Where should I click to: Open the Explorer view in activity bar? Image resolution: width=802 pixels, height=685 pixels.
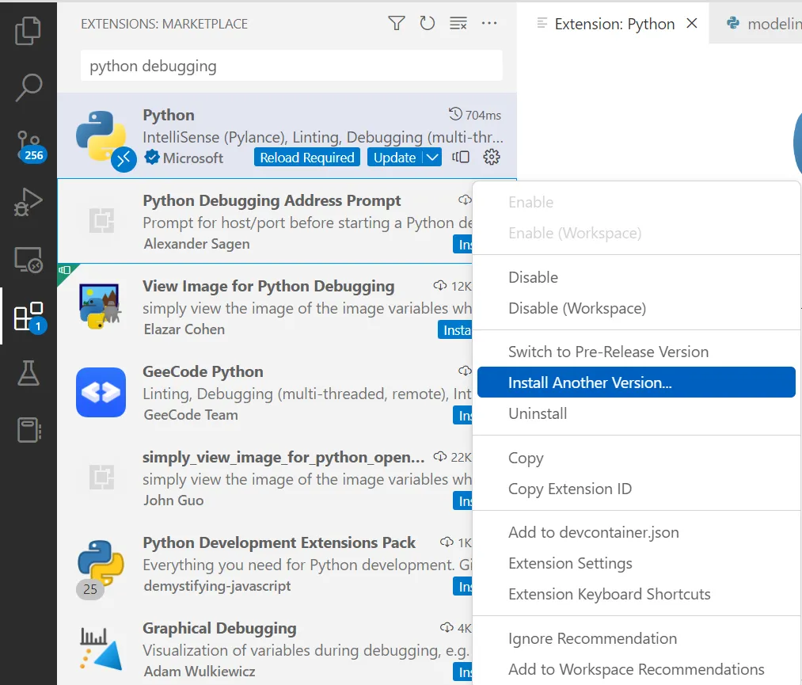(29, 31)
